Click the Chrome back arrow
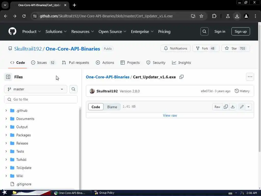 tap(6, 16)
